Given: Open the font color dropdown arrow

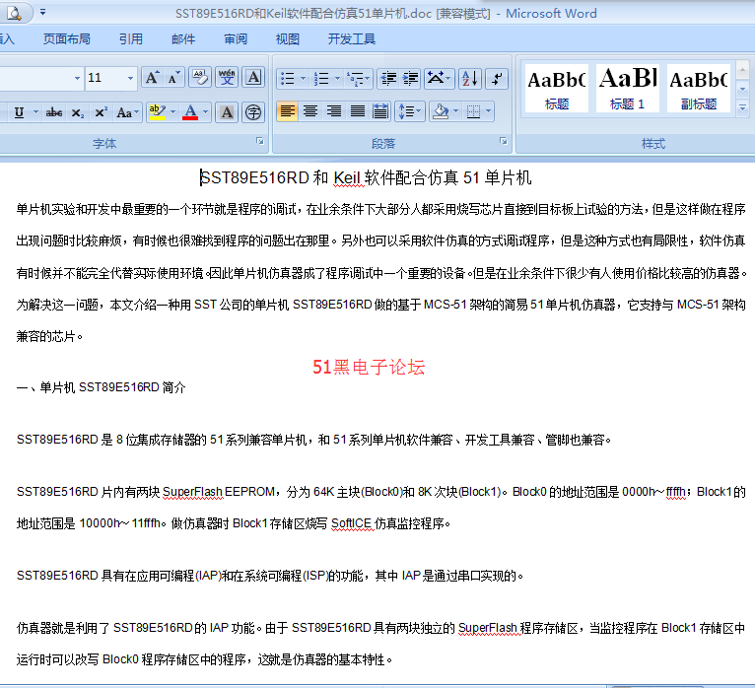Looking at the screenshot, I should click(206, 112).
